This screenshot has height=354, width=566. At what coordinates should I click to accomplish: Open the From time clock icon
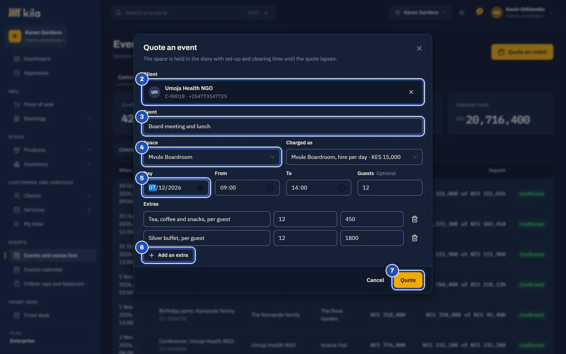click(270, 188)
